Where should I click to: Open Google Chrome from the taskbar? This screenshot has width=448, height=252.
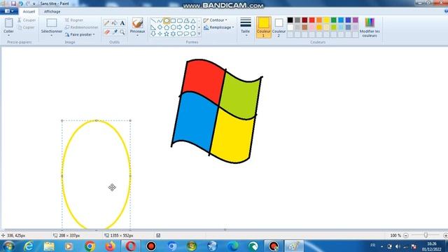(x=90, y=246)
